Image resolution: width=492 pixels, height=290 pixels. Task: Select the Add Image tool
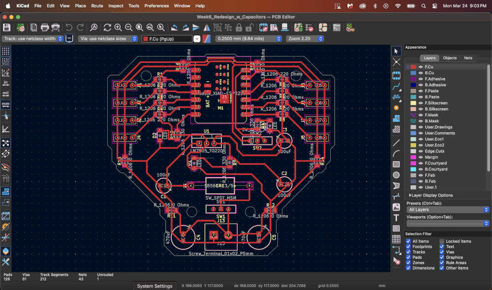pyautogui.click(x=396, y=207)
